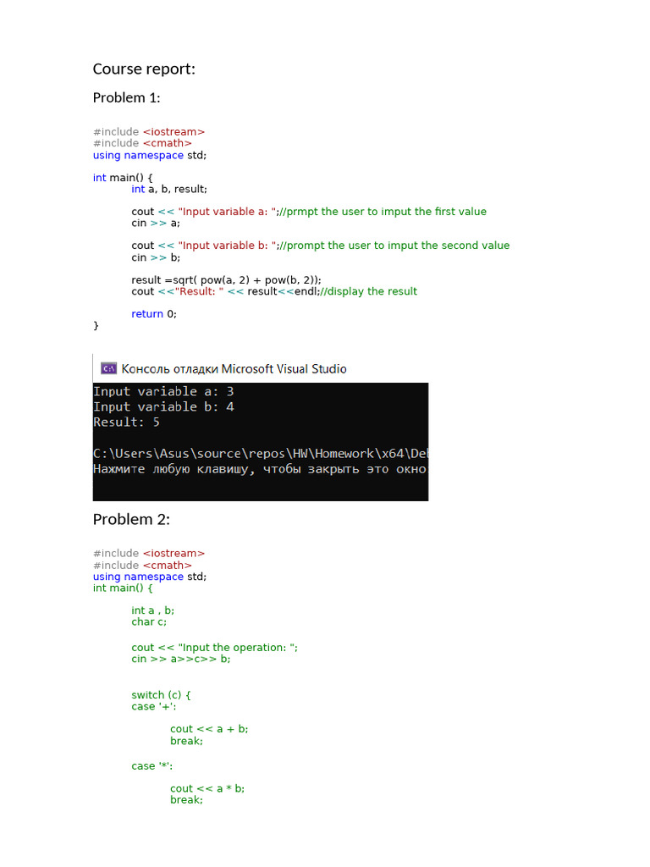The width and height of the screenshot is (650, 867).
Task: Click the console icon in the Visual Studio title
Action: pos(108,368)
